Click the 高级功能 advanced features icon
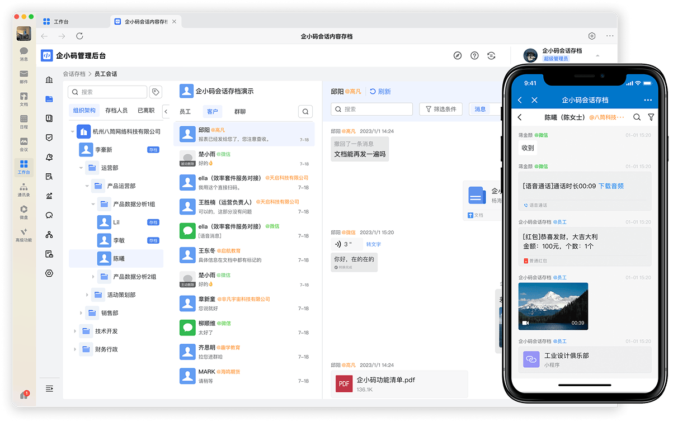This screenshot has height=422, width=673. coord(23,230)
